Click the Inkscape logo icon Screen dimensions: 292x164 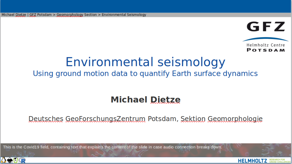(10, 160)
